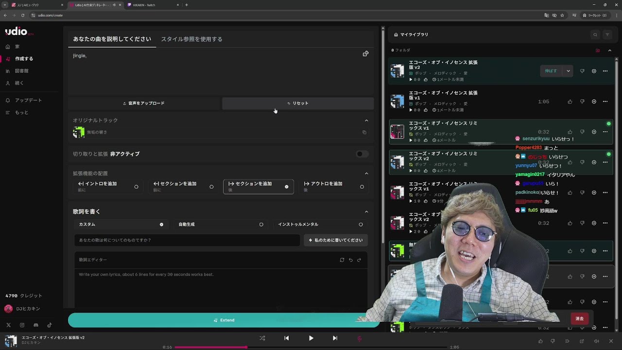622x350 pixels.
Task: Create a new folder in library
Action: pos(598,51)
